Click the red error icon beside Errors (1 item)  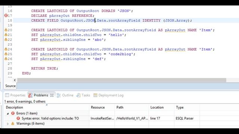click(x=13, y=113)
